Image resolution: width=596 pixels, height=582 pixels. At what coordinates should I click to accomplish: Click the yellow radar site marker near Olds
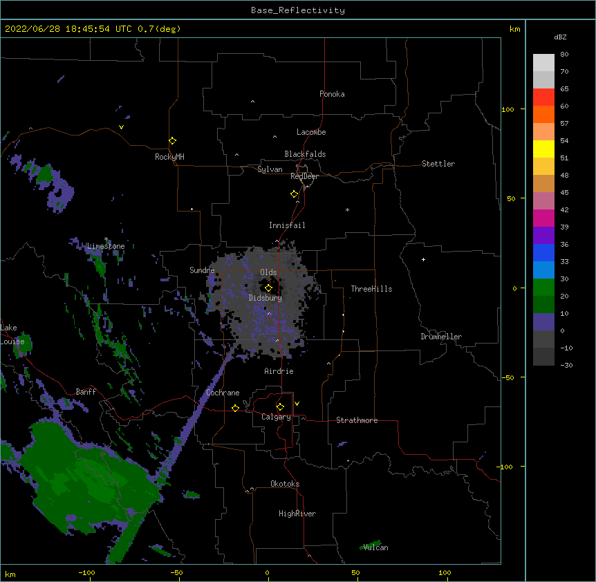268,288
